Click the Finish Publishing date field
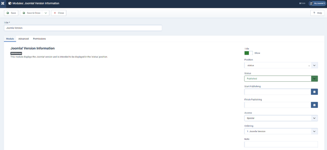Viewport: 327px width, 150px height. coord(278,105)
